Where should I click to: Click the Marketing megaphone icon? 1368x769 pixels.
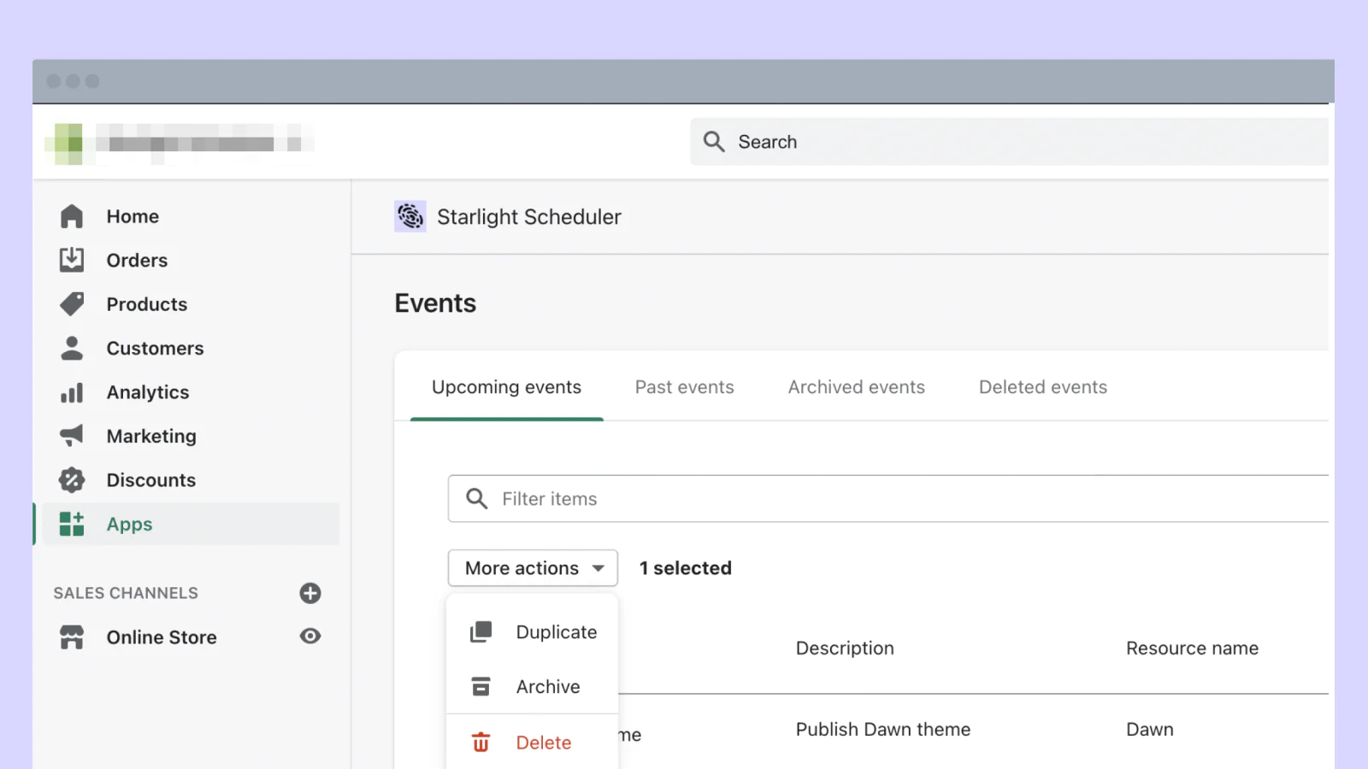(72, 436)
